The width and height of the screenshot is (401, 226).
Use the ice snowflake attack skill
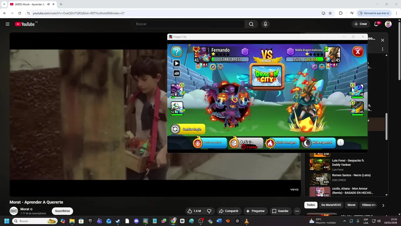pyautogui.click(x=210, y=143)
